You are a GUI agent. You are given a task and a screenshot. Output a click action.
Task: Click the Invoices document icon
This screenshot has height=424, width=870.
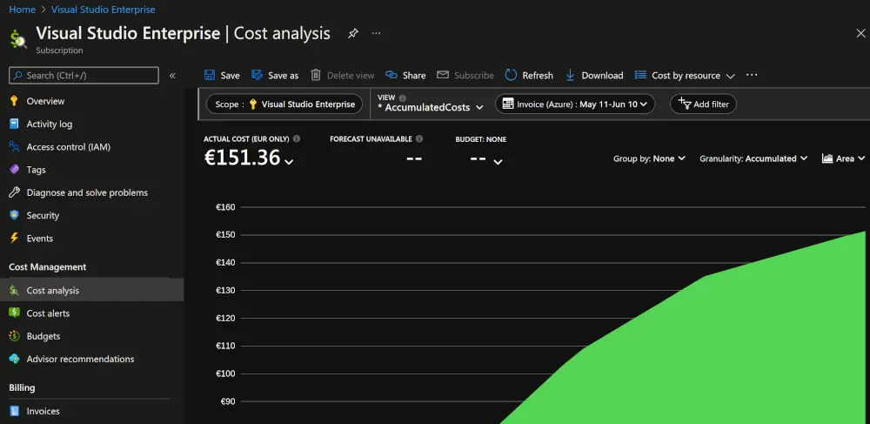pos(15,411)
